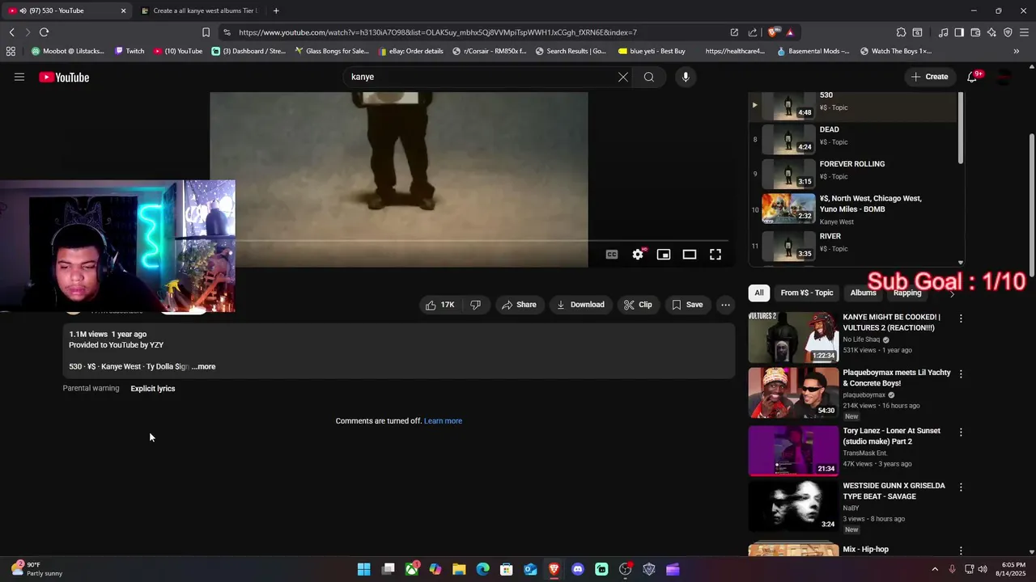
Task: Show hidden bookmarks with the chevron
Action: [x=1017, y=51]
